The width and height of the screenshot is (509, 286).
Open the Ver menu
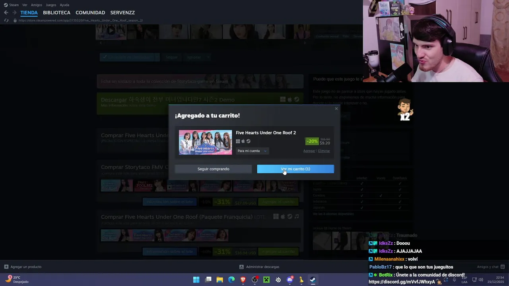(25, 5)
